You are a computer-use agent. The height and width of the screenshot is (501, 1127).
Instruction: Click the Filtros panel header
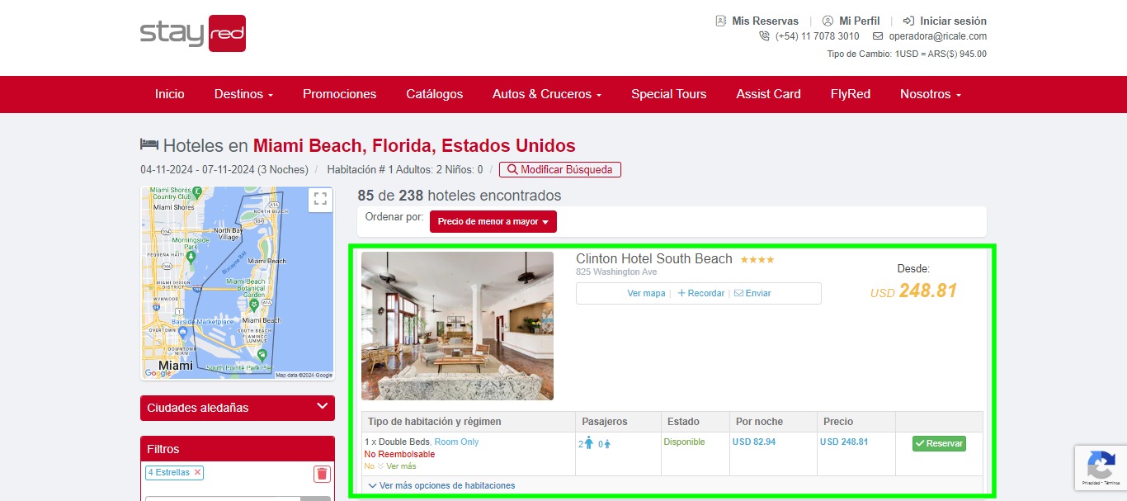(x=238, y=449)
